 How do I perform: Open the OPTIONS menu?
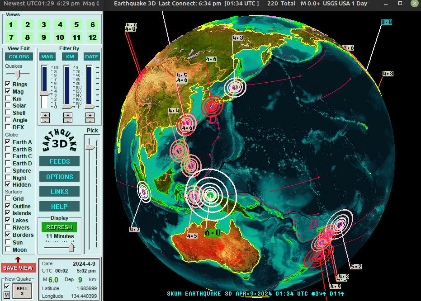59,177
